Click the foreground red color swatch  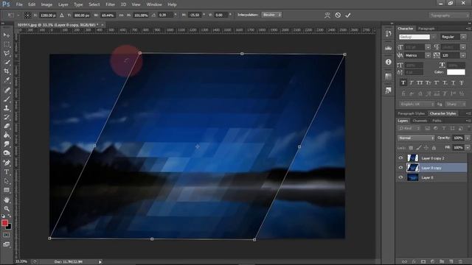4,223
